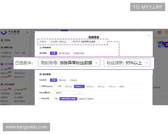Image resolution: width=168 pixels, height=134 pixels.
Task: Choose 女粉丝多 fan gender
Action: (73, 80)
